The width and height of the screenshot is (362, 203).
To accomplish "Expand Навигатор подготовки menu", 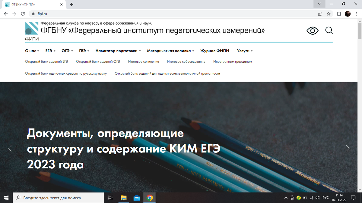I will [118, 51].
